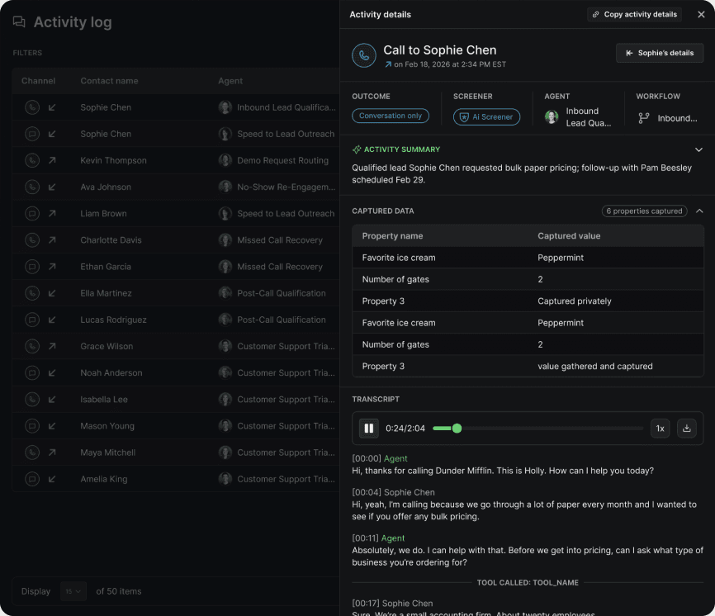Download the call transcript recording

(x=686, y=429)
